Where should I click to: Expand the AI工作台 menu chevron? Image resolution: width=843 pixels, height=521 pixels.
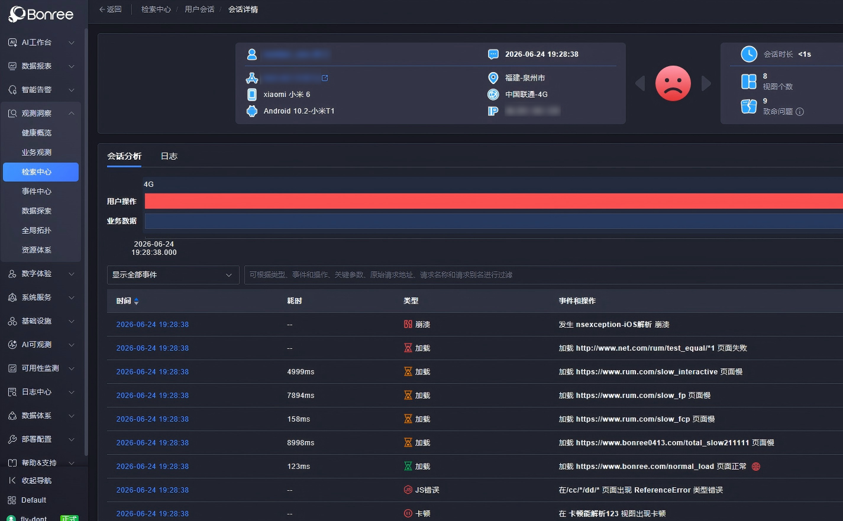72,43
